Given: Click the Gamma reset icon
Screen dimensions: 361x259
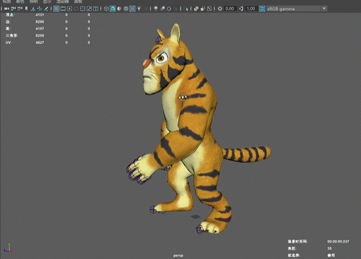Looking at the screenshot, I should click(x=241, y=8).
